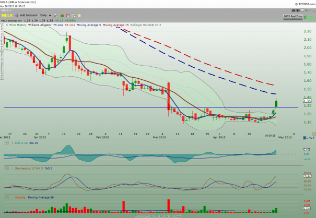Click the 2.20 price scale label
The width and height of the screenshot is (316, 218).
pos(308,31)
